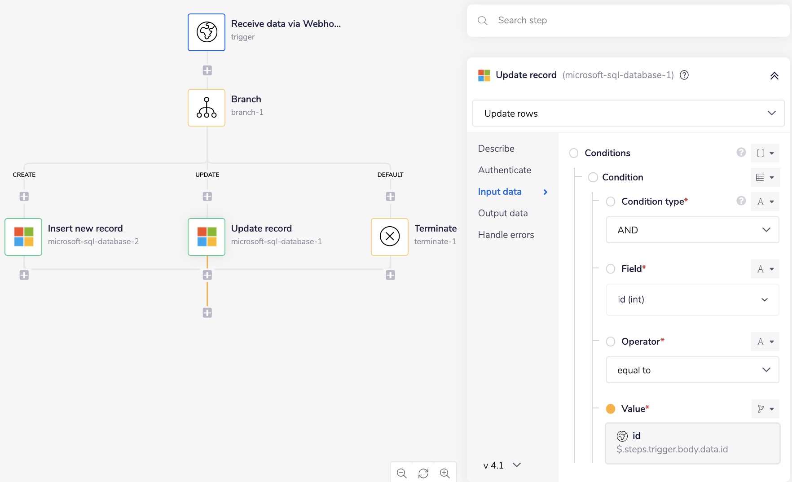Toggle the Operator radio circle

pyautogui.click(x=611, y=342)
